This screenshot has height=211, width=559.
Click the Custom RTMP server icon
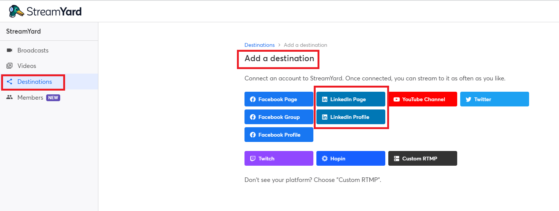pyautogui.click(x=397, y=159)
